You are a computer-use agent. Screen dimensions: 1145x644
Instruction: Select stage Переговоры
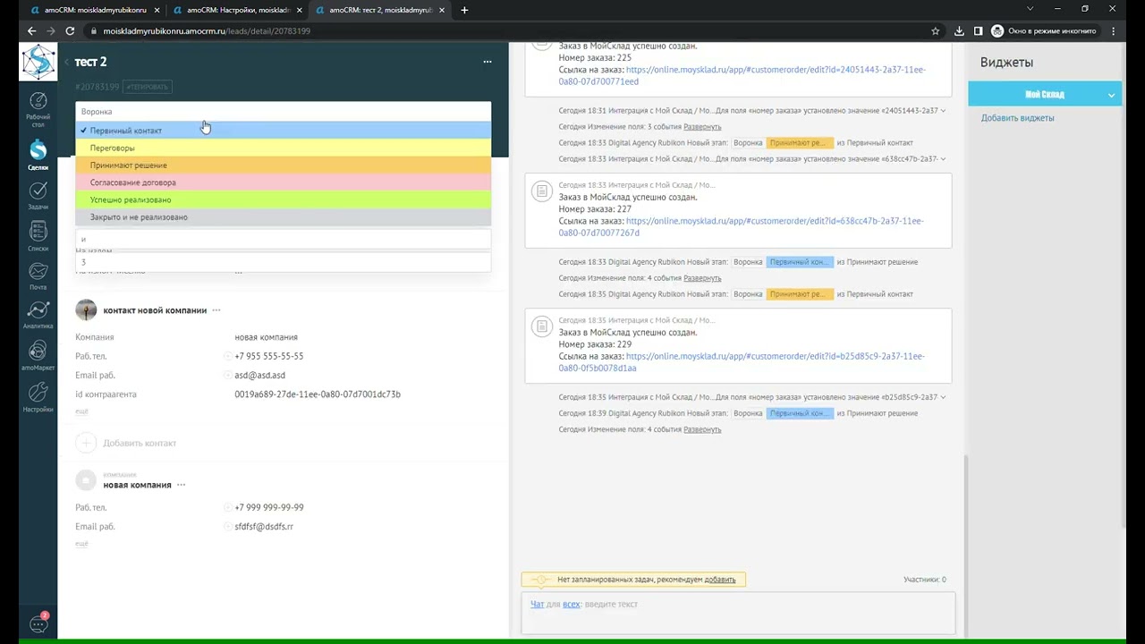(x=284, y=148)
